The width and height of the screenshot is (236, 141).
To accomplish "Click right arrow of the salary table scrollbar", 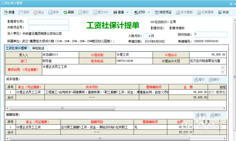I will tap(224, 138).
